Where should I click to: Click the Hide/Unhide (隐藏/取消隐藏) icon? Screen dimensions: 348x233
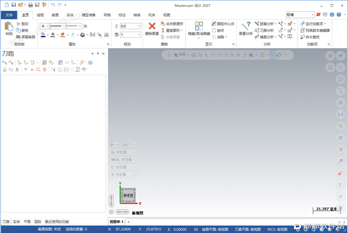(x=199, y=26)
